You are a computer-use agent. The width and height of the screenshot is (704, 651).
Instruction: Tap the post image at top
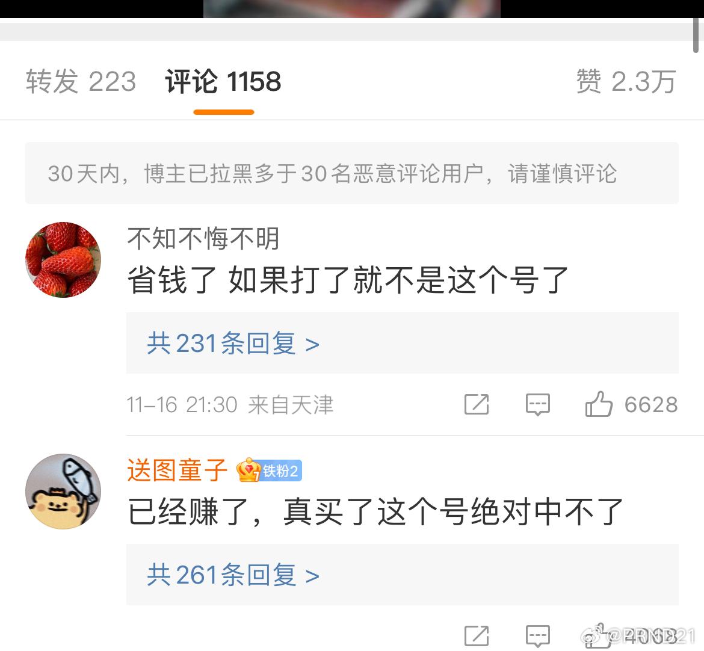coord(351,9)
